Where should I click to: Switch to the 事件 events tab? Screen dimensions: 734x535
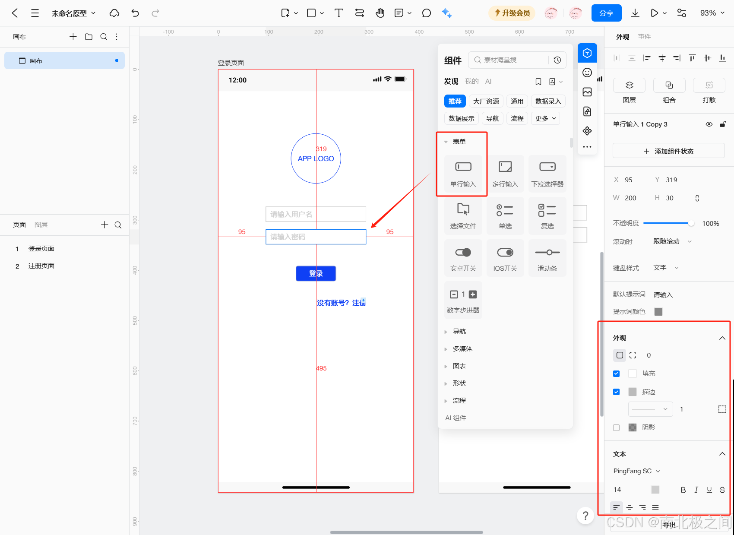(x=645, y=37)
